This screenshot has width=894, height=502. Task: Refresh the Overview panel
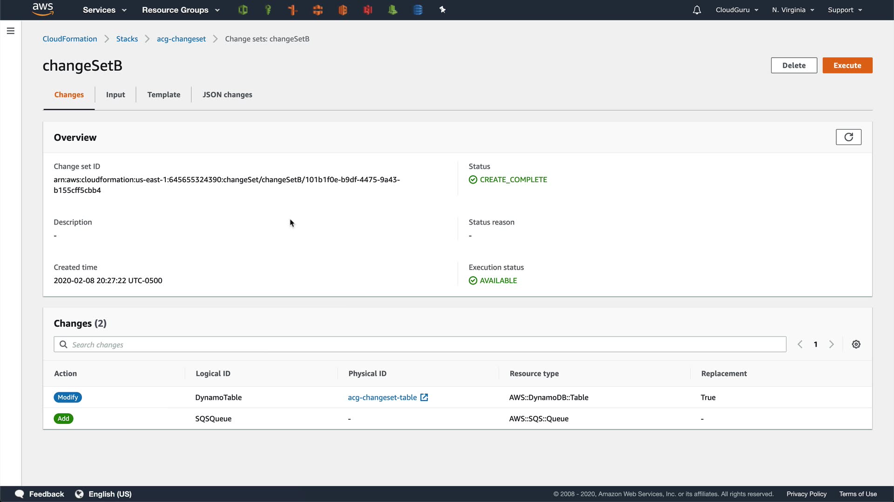(848, 137)
